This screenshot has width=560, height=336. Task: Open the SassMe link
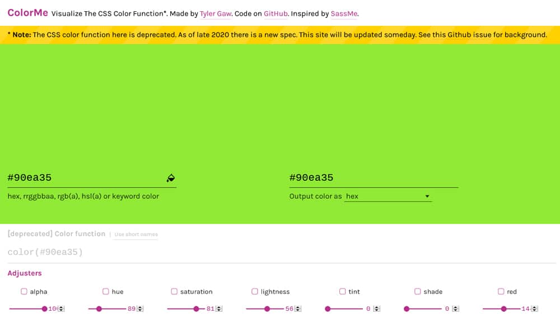344,13
